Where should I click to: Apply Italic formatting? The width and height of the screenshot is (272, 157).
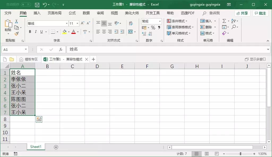36,32
